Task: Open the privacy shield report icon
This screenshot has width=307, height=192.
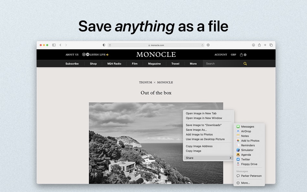Action: 104,45
